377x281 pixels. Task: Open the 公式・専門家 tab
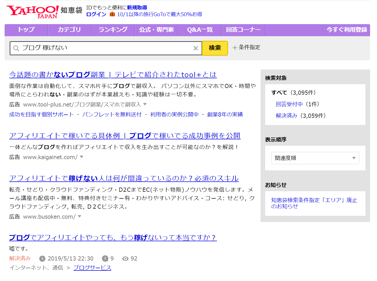click(x=156, y=30)
